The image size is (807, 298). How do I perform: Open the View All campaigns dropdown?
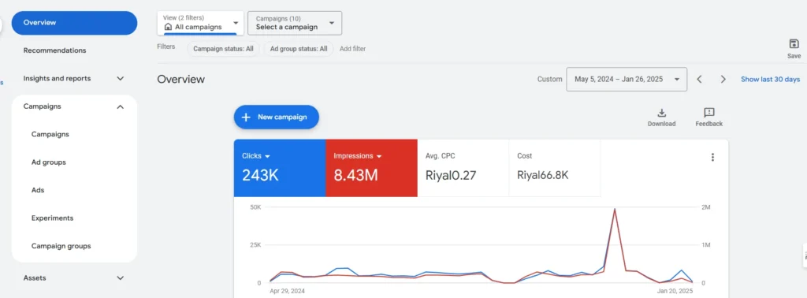[200, 23]
